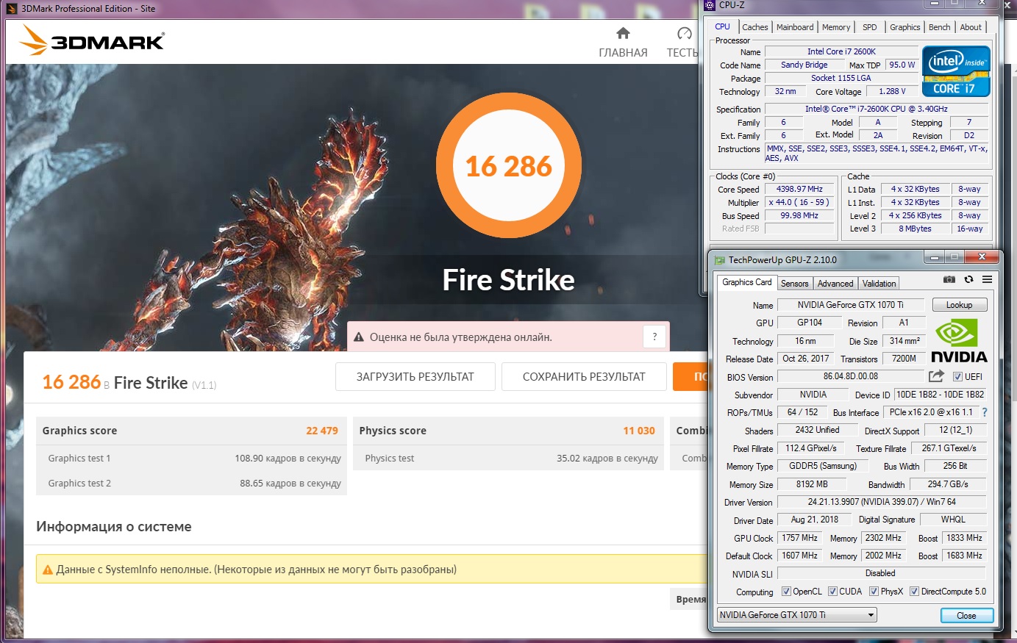Open the question mark help on the validation notice

coord(654,337)
